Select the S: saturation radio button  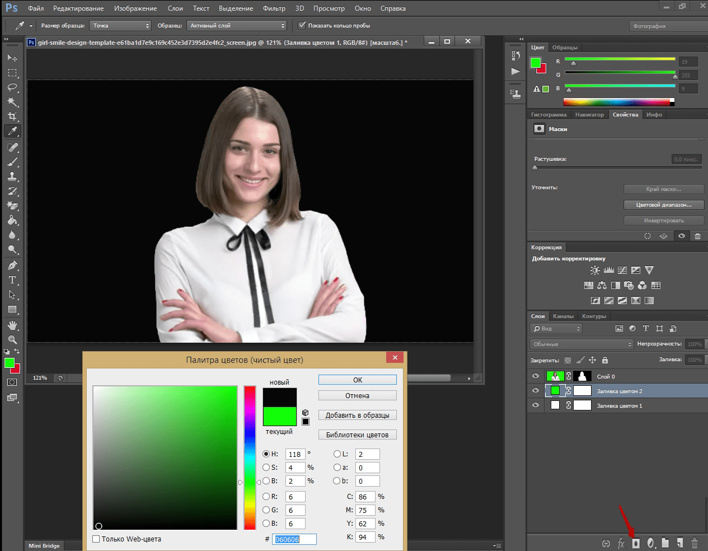click(x=266, y=468)
